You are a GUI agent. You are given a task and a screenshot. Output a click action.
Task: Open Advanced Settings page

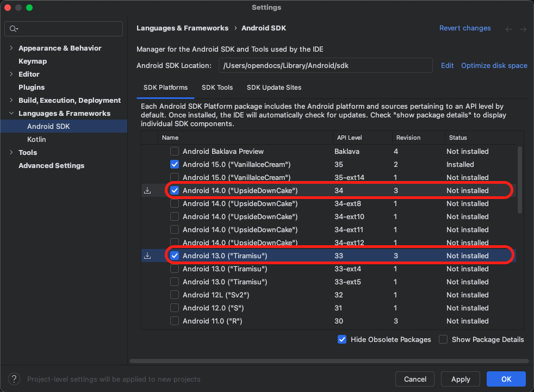tap(52, 165)
